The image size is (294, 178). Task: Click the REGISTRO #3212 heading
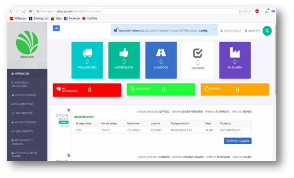point(84,117)
